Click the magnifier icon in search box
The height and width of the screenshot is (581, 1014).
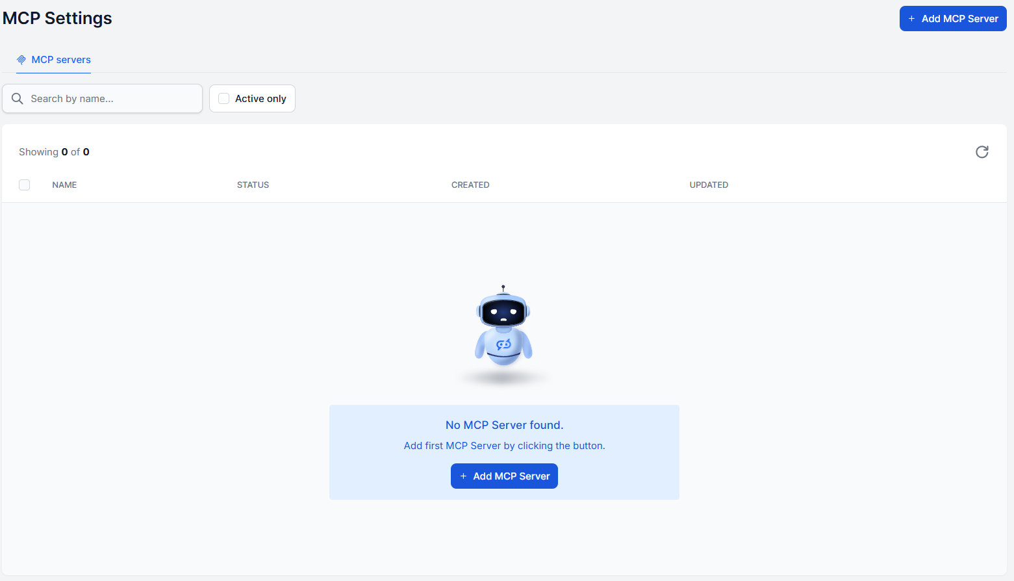(x=18, y=99)
